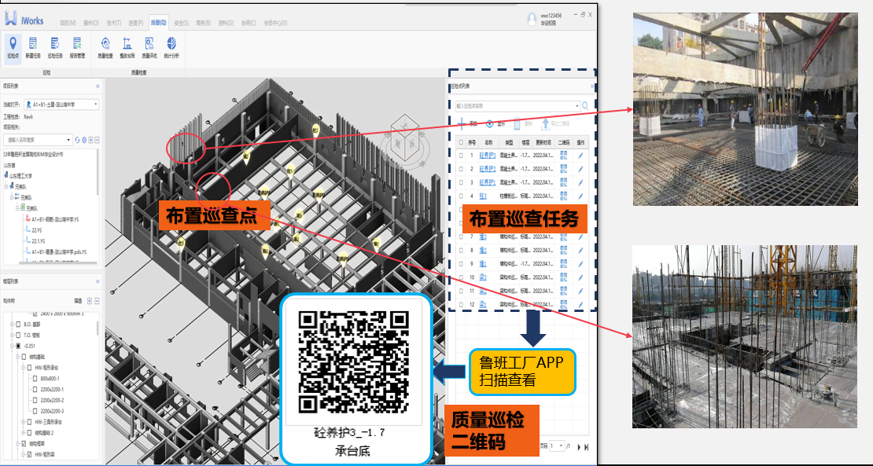Check the box for row 1 砼养护3

click(x=461, y=156)
